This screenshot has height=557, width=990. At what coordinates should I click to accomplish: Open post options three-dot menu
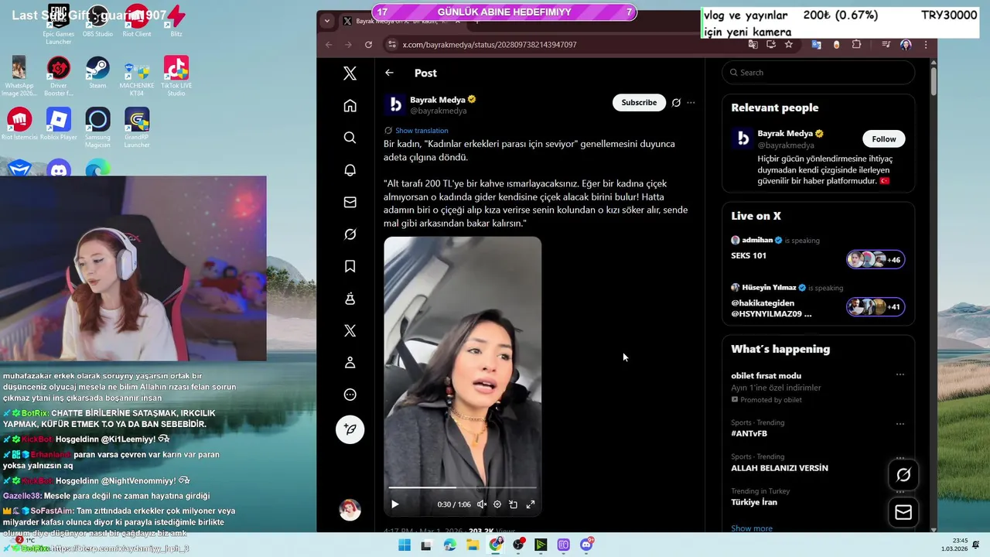point(691,102)
